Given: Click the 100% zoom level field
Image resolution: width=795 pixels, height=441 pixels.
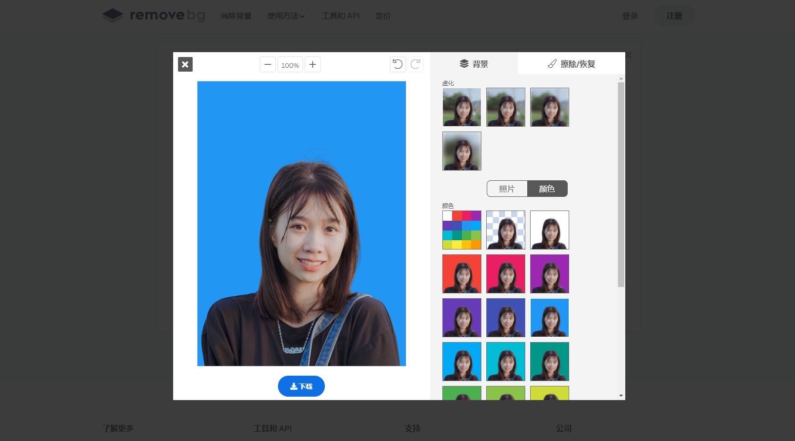Looking at the screenshot, I should click(x=290, y=65).
